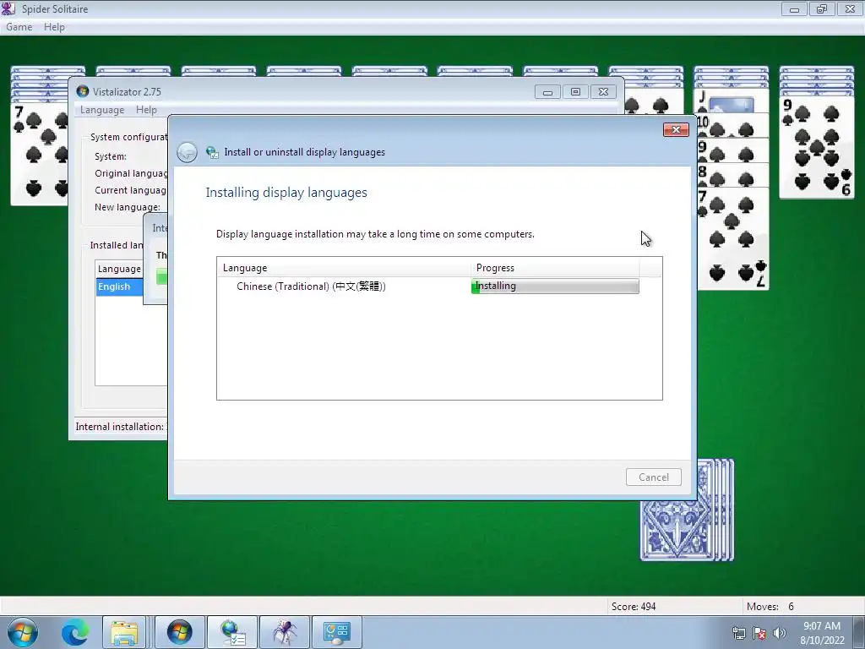Click the install dialog's globe title icon
865x649 pixels.
(x=212, y=152)
